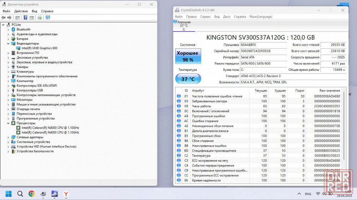Select the C: disk tab with Хорошее 37 °C
The image size is (357, 200).
(184, 26)
